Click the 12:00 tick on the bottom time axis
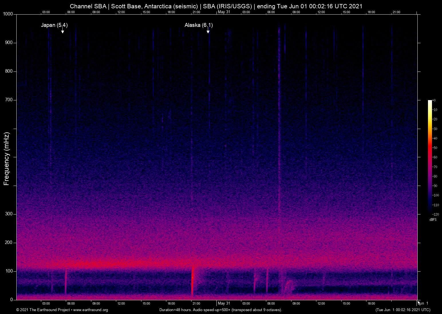442x314 pixels. tap(121, 303)
